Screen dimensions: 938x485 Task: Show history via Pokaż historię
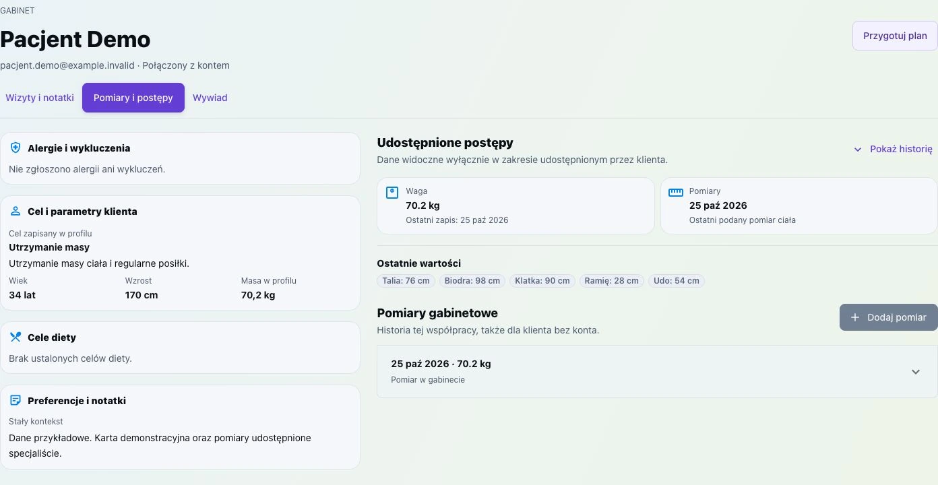[x=893, y=149]
